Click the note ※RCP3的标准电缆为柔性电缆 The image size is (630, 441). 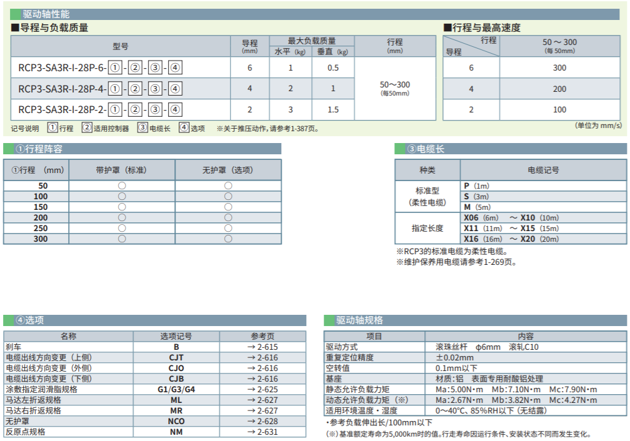pos(452,252)
